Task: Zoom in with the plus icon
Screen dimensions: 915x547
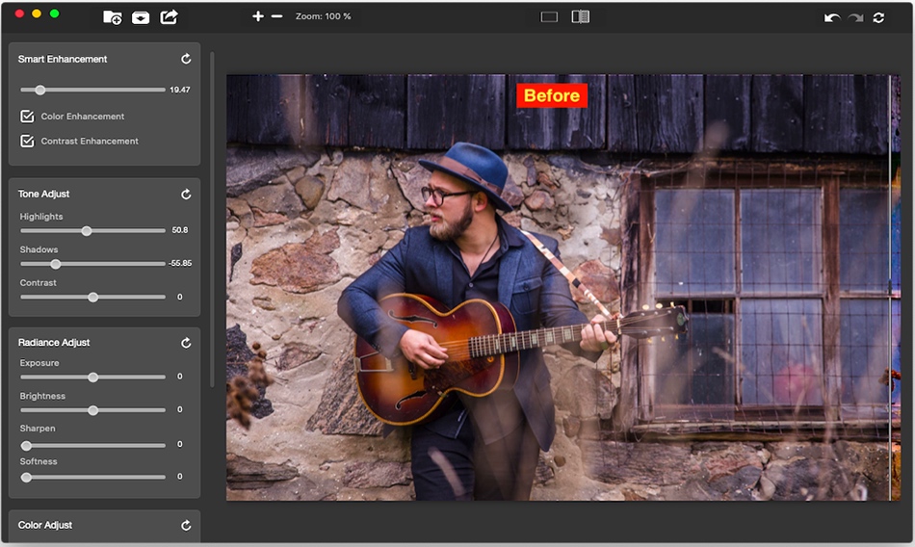Action: [x=258, y=16]
